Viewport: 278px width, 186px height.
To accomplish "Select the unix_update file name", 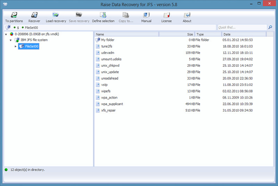I will [110, 72].
